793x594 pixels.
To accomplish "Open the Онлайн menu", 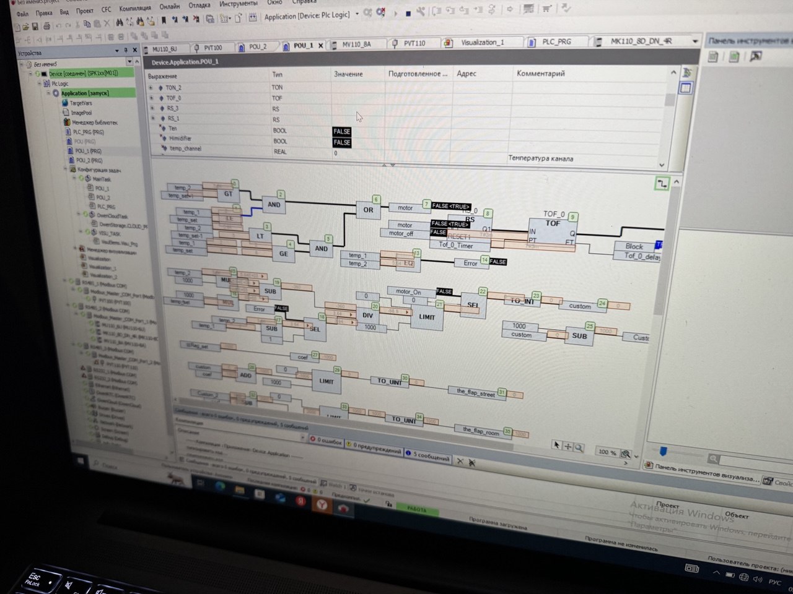I will [x=169, y=7].
